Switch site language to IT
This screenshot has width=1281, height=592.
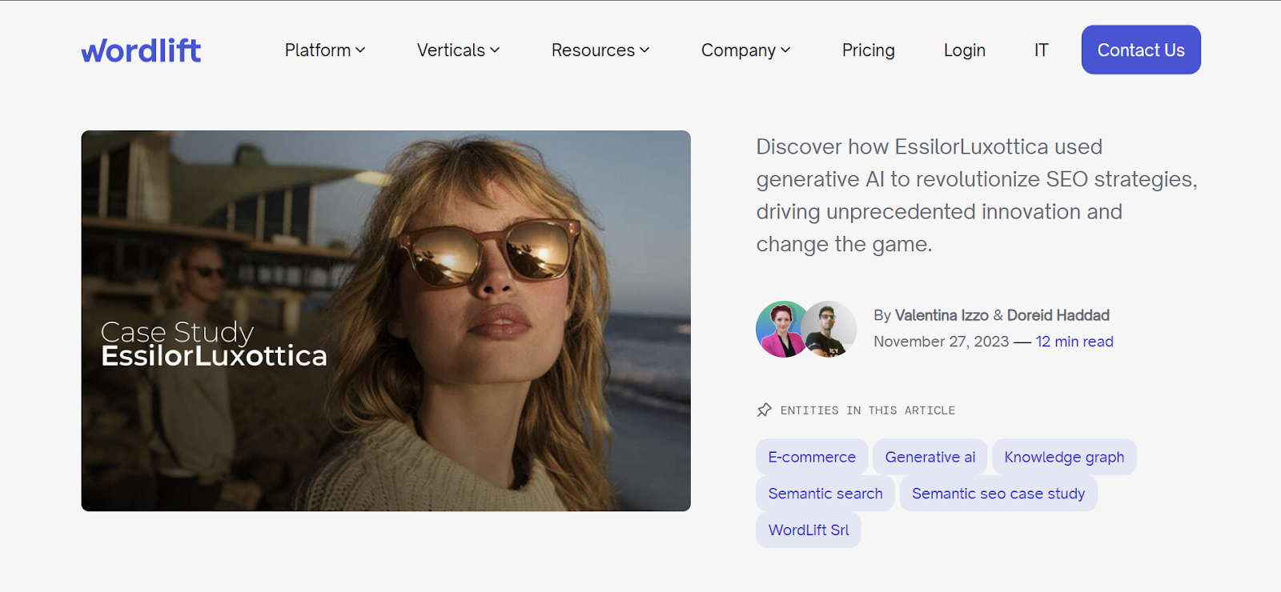[1041, 50]
